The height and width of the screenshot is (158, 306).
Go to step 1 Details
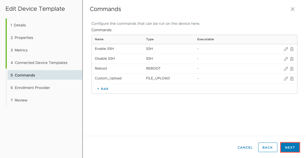click(x=18, y=25)
